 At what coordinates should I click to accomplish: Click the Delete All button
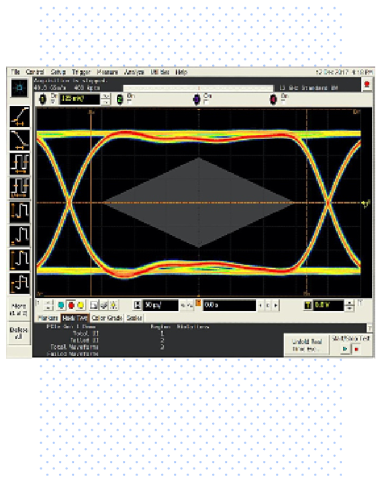click(x=19, y=333)
